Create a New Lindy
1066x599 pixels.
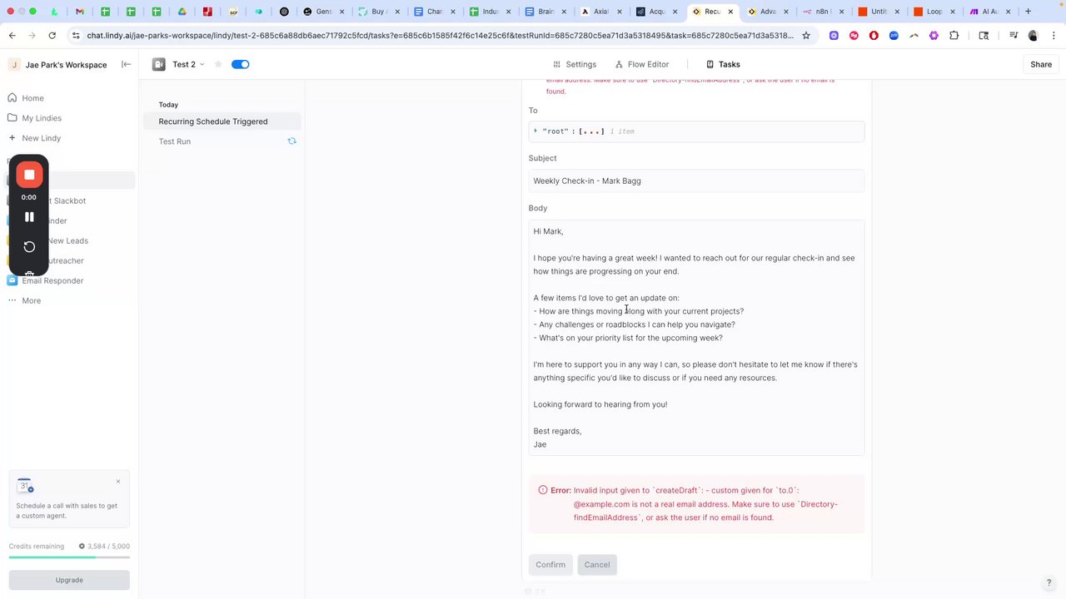(x=41, y=138)
